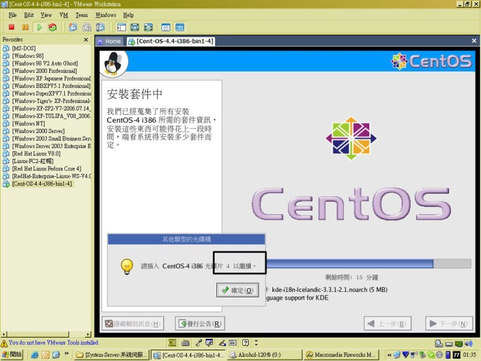Switch to Alcohol 120% taskbar window

[264, 355]
